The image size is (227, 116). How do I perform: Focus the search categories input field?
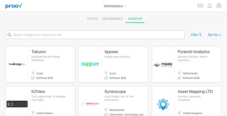point(95,35)
